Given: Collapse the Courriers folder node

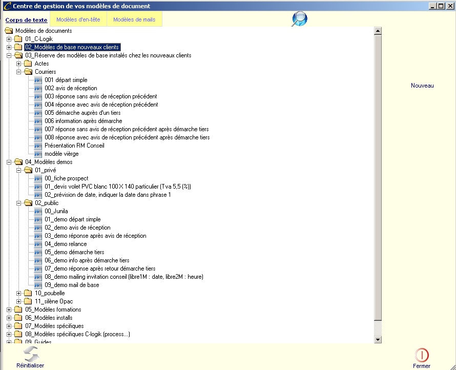Looking at the screenshot, I should [19, 72].
